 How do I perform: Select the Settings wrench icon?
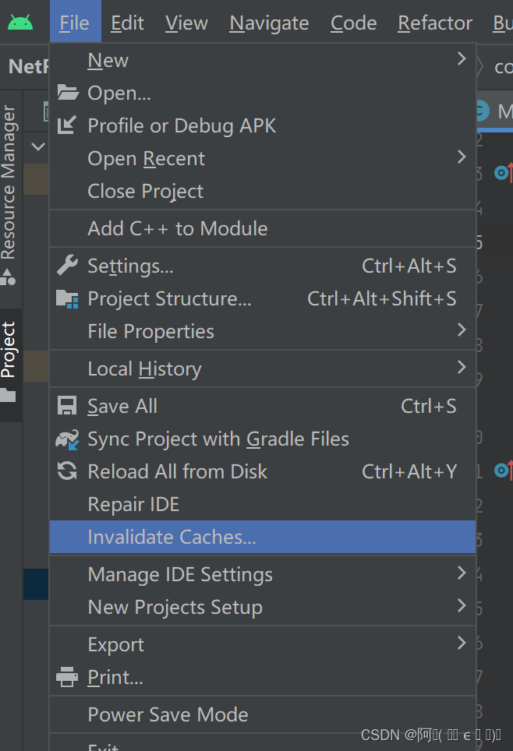click(67, 266)
